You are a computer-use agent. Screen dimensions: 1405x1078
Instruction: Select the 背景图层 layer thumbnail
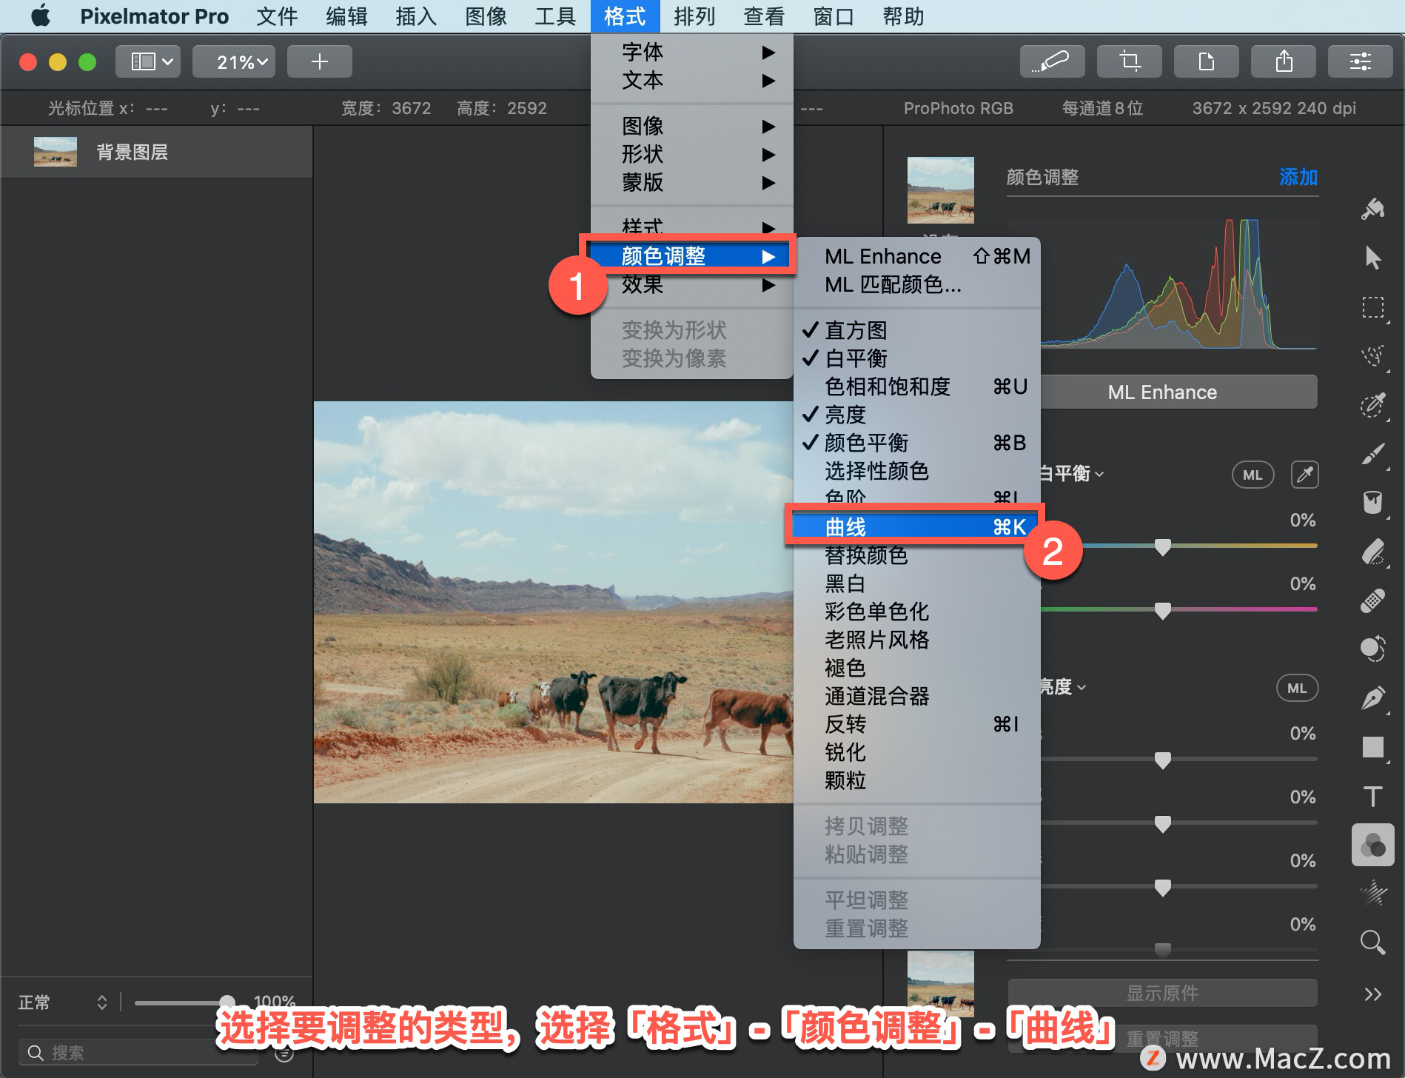click(x=56, y=152)
